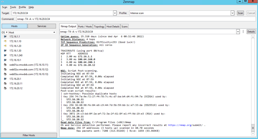Open the Profile menu
Screen dimensions: 258x139
click(x=22, y=7)
